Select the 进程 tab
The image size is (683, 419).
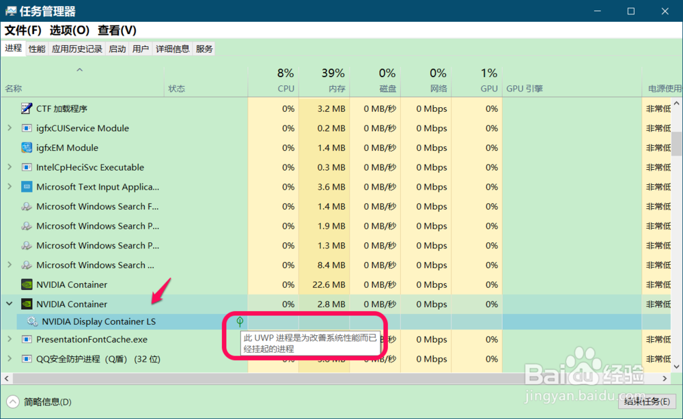(13, 48)
